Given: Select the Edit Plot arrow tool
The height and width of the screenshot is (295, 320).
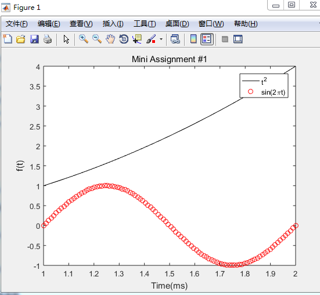Looking at the screenshot, I should pyautogui.click(x=66, y=39).
